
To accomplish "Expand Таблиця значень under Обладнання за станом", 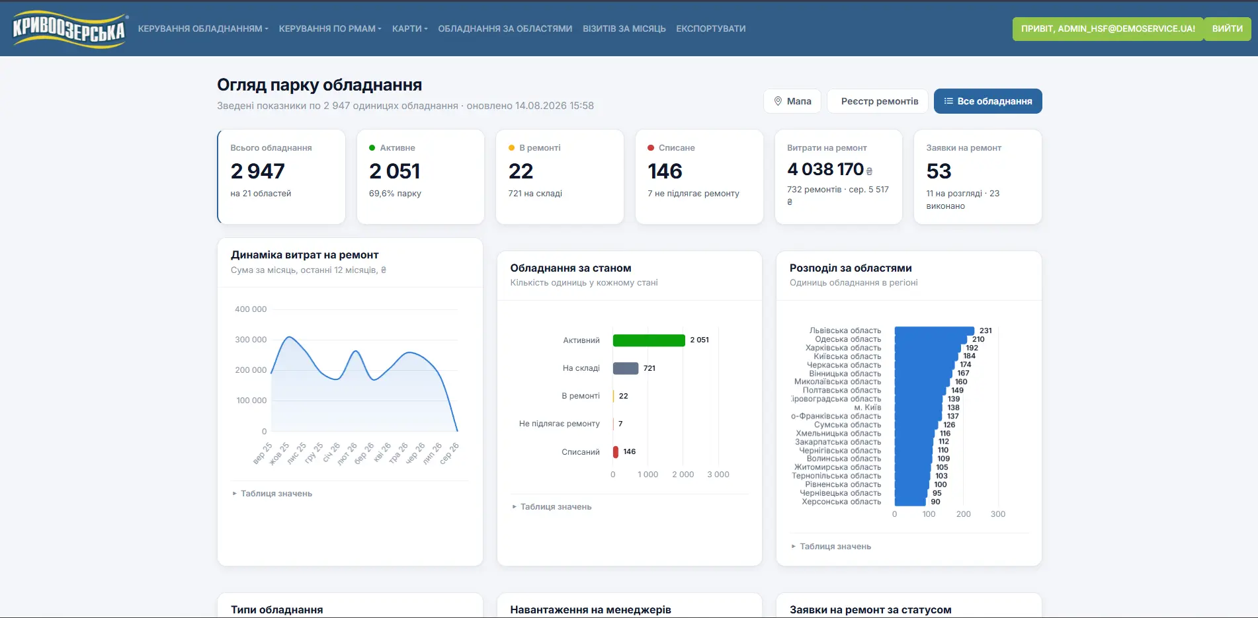I will pyautogui.click(x=552, y=507).
